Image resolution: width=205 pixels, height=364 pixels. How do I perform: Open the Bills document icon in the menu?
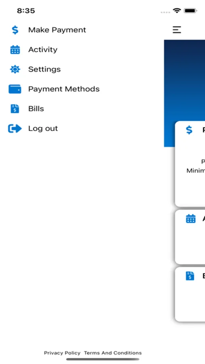15,109
